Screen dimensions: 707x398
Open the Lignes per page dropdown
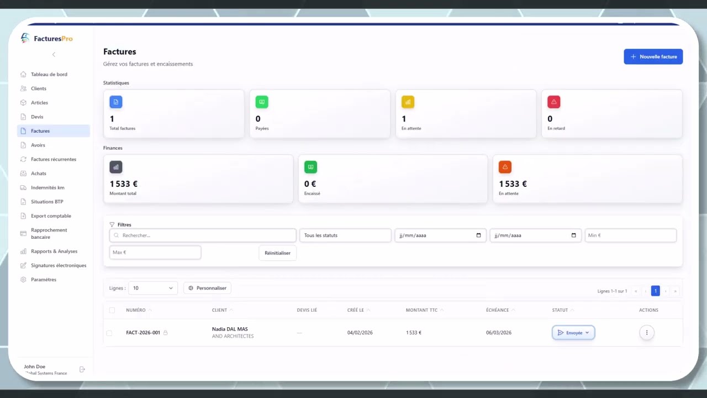(153, 288)
